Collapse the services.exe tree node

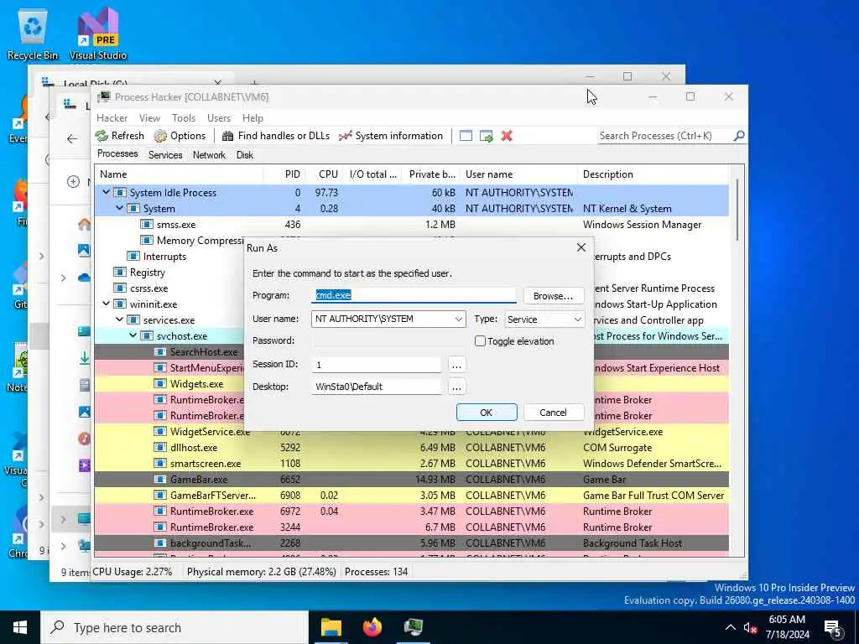pos(119,319)
